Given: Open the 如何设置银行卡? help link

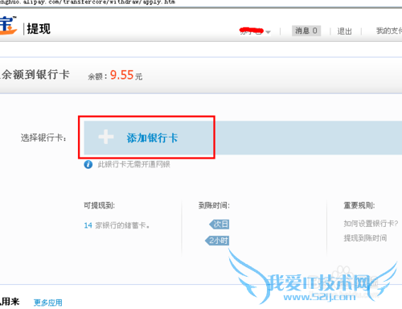Looking at the screenshot, I should click(371, 223).
